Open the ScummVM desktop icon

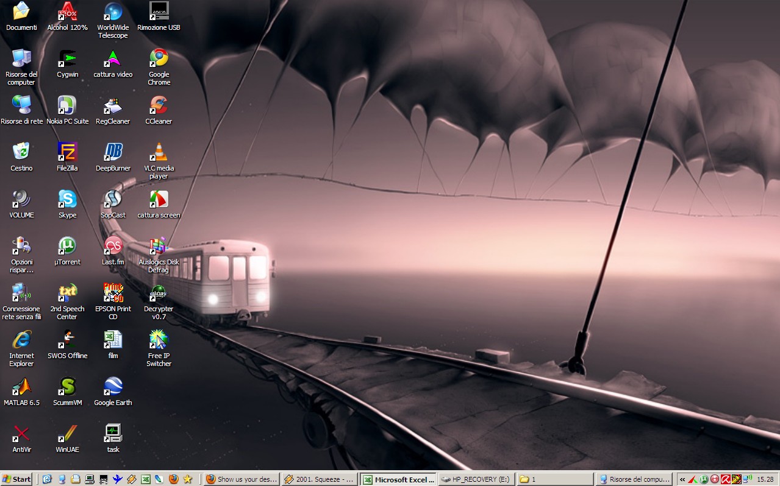pos(67,387)
